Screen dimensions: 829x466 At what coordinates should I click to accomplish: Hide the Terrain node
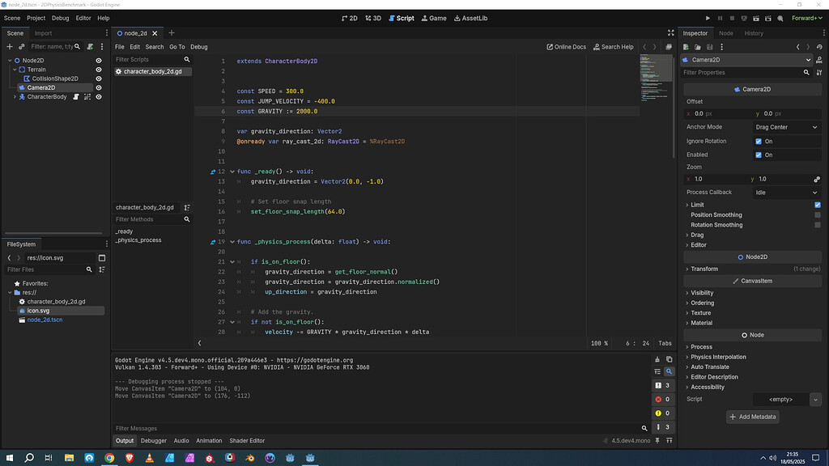click(98, 69)
